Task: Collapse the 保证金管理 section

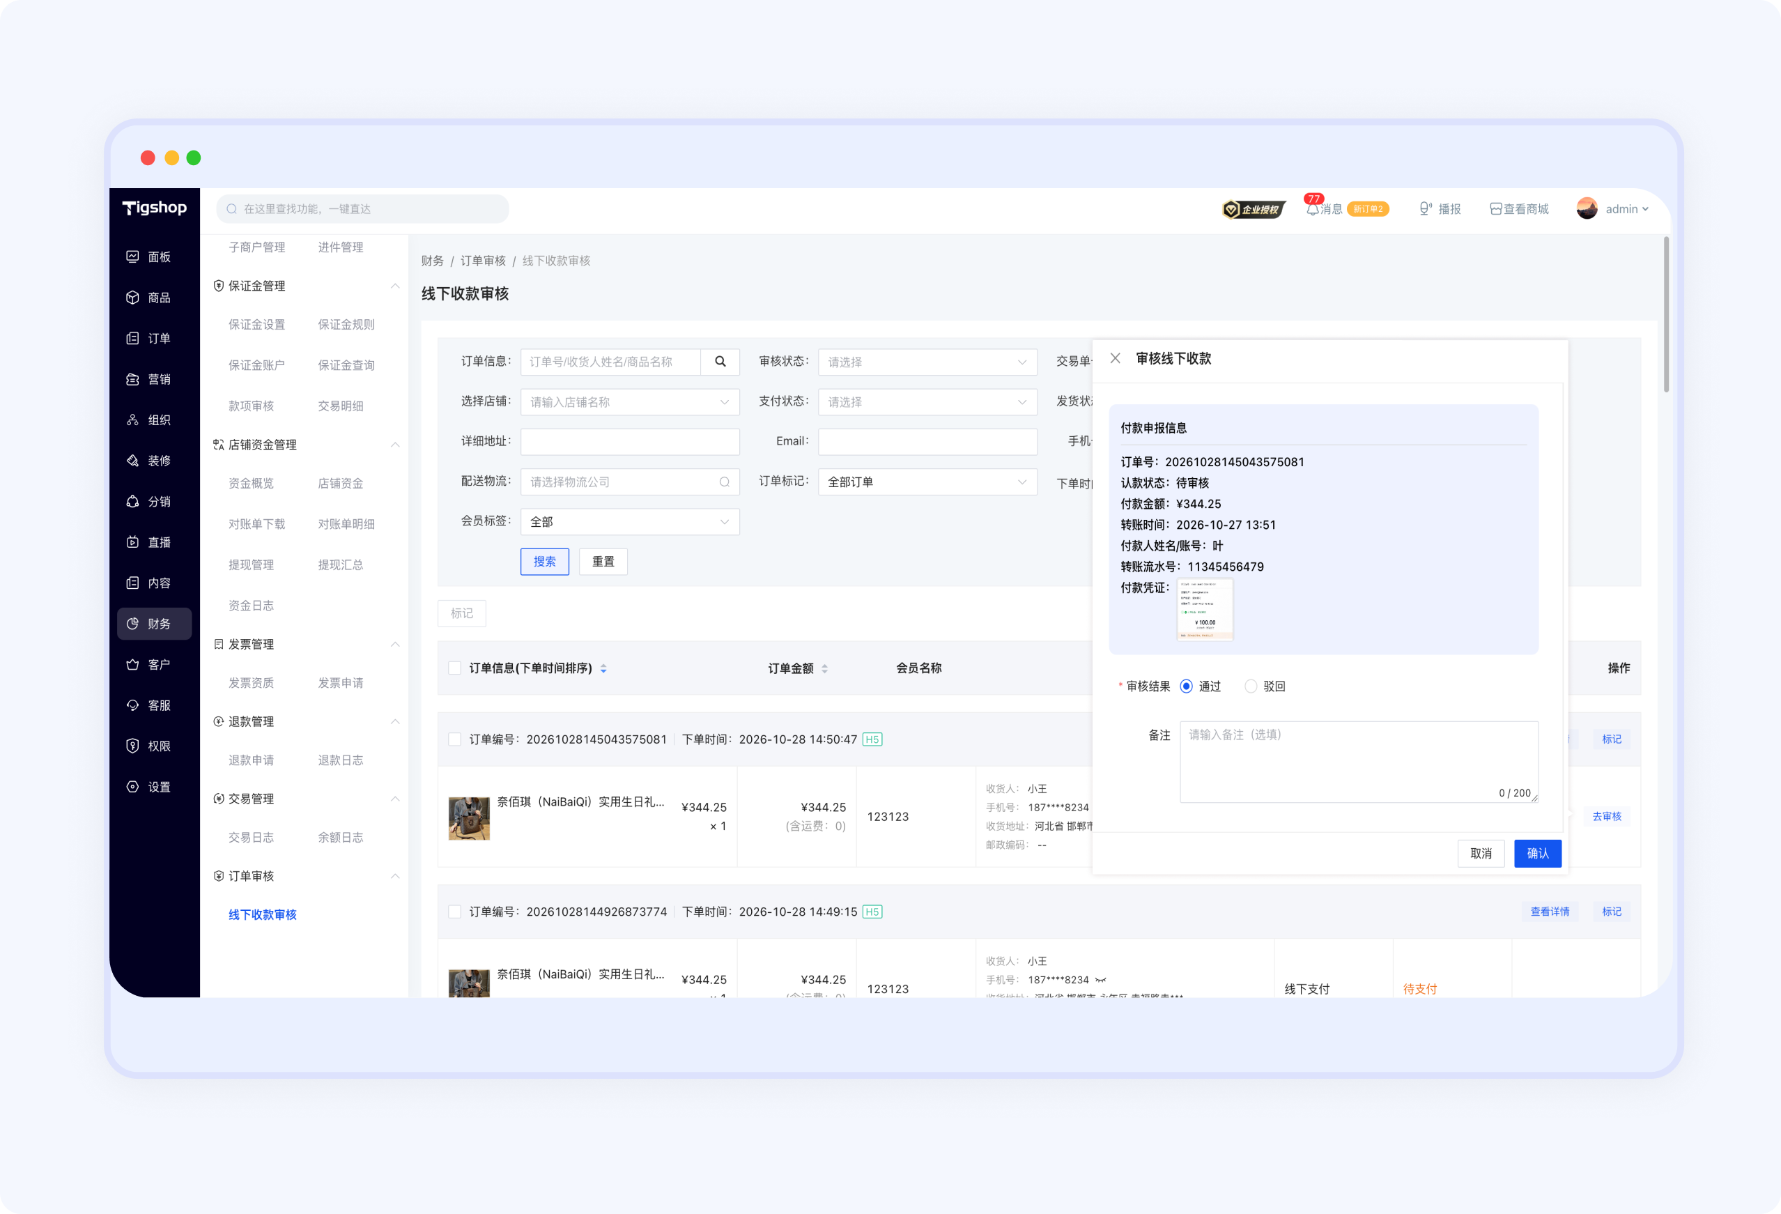Action: coord(394,286)
